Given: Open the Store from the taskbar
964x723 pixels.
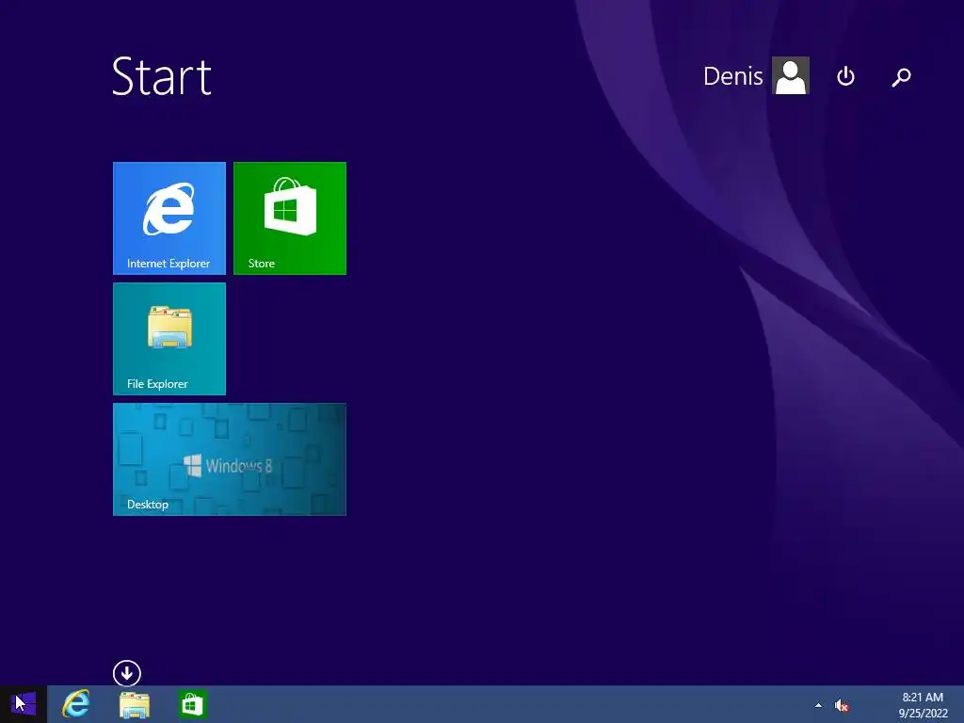Looking at the screenshot, I should pos(192,704).
